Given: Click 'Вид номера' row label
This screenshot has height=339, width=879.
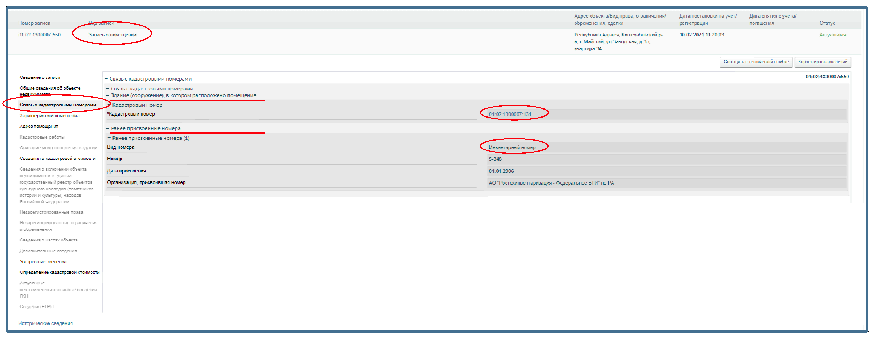Looking at the screenshot, I should pyautogui.click(x=120, y=147).
